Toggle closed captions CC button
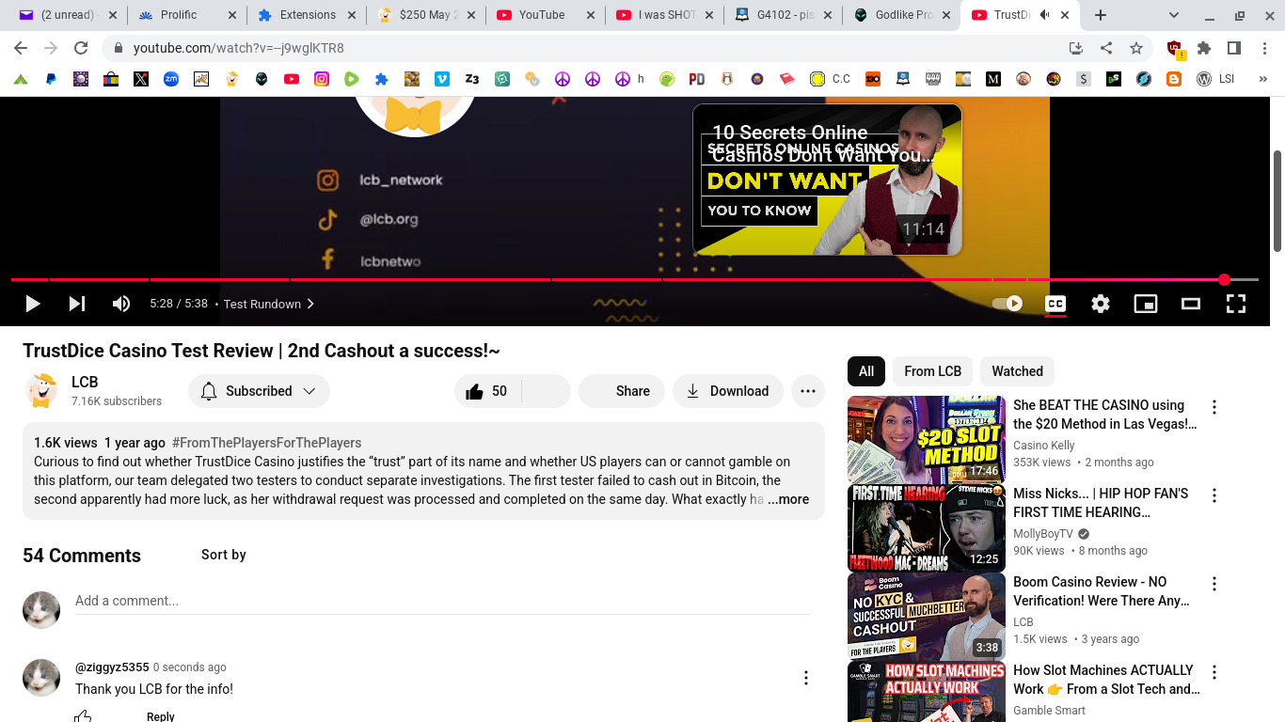Image resolution: width=1285 pixels, height=722 pixels. (x=1055, y=304)
